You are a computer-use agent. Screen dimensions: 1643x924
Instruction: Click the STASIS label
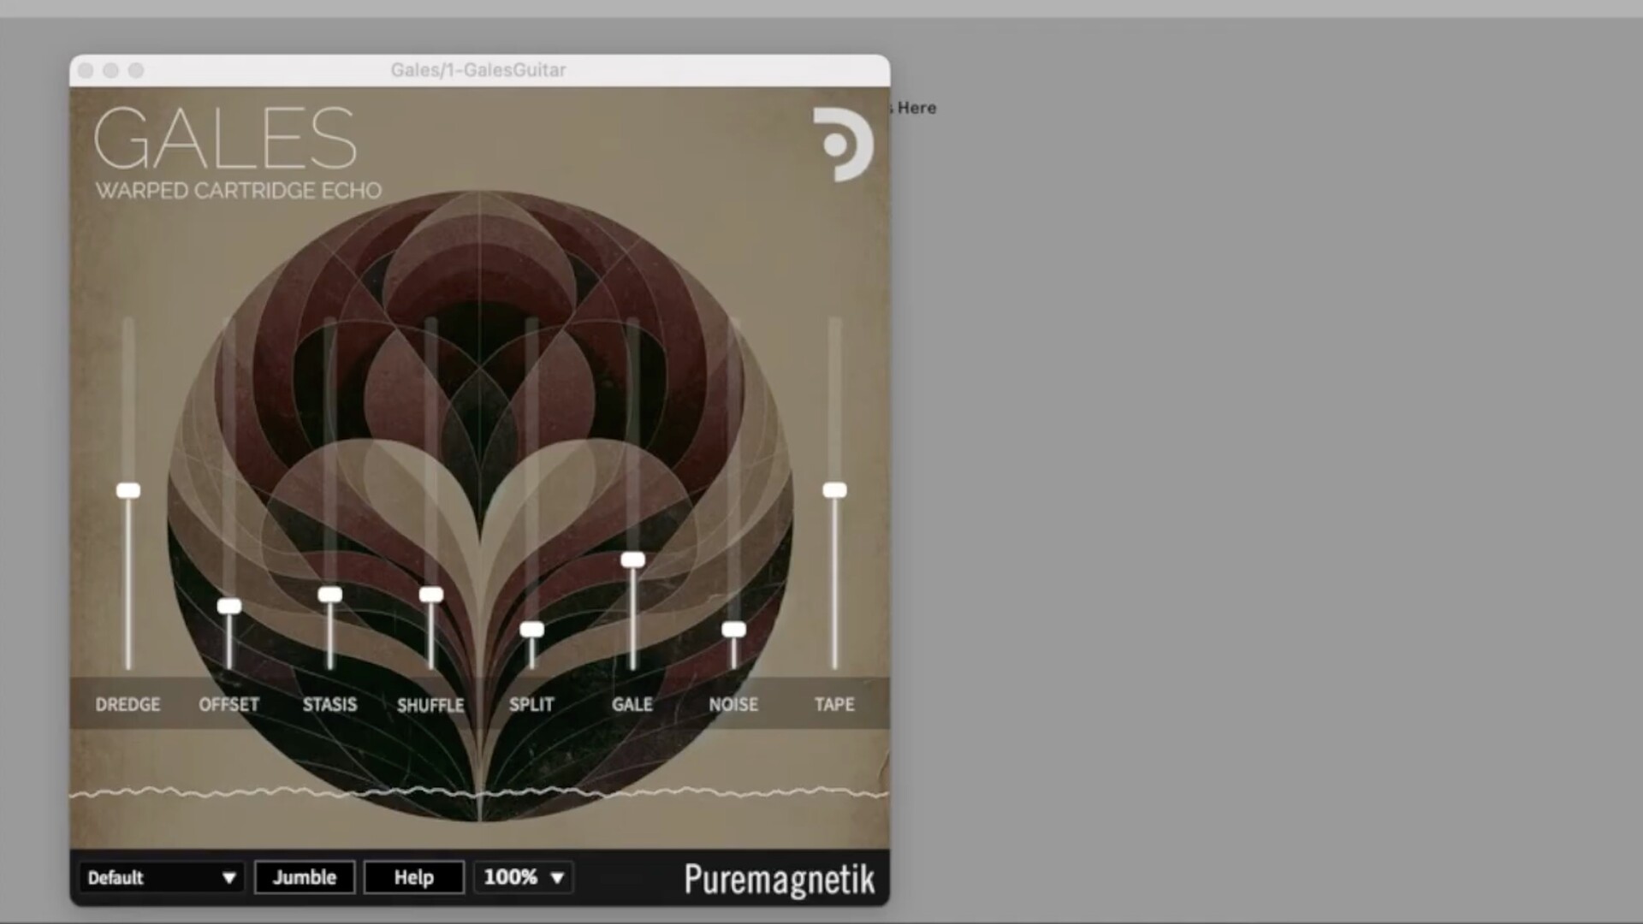330,704
